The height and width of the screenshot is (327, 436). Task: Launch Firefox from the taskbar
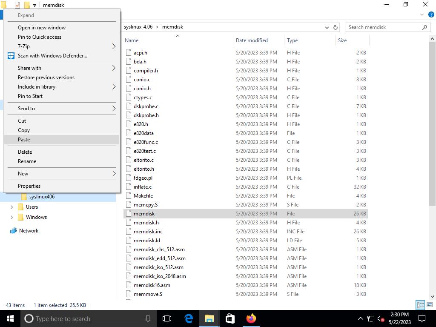251,318
